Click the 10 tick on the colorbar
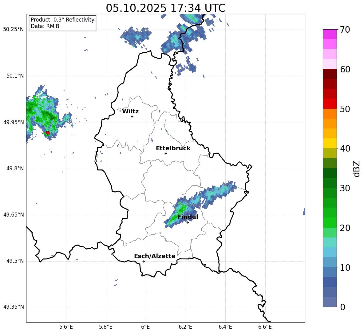Image resolution: width=364 pixels, height=333 pixels. pos(345,268)
